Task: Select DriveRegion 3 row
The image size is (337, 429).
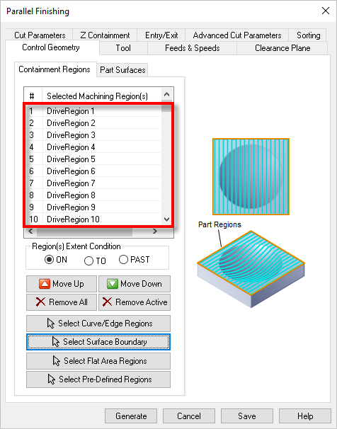Action: pyautogui.click(x=93, y=135)
